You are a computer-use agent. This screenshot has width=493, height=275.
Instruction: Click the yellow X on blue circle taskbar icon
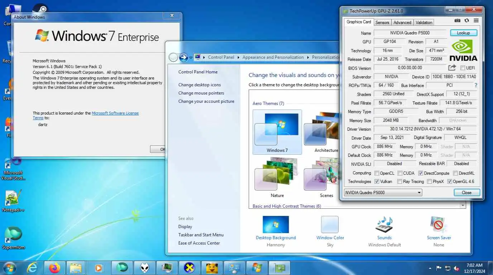(x=189, y=268)
